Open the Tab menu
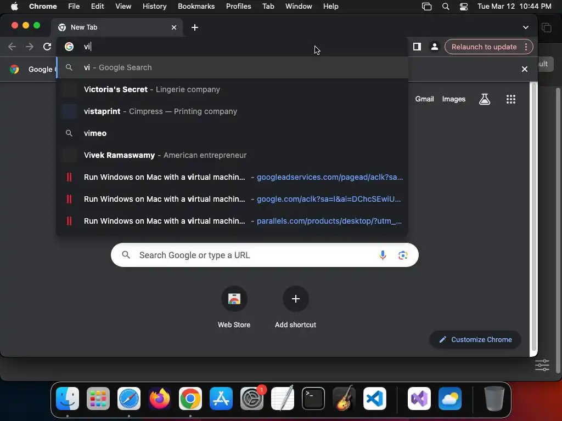This screenshot has width=562, height=421. (268, 6)
